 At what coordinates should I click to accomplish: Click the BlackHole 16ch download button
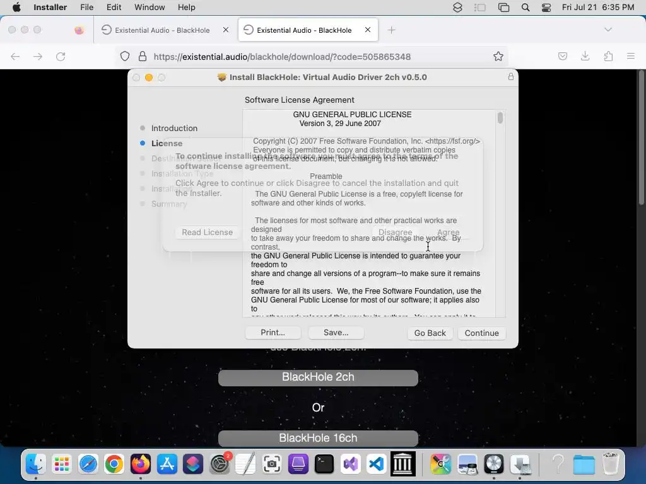(318, 438)
